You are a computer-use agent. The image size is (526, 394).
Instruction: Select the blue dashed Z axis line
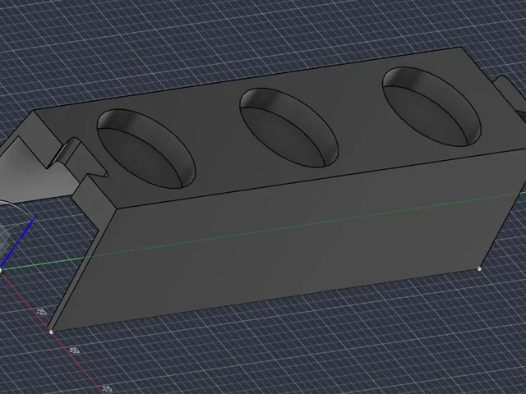click(18, 241)
